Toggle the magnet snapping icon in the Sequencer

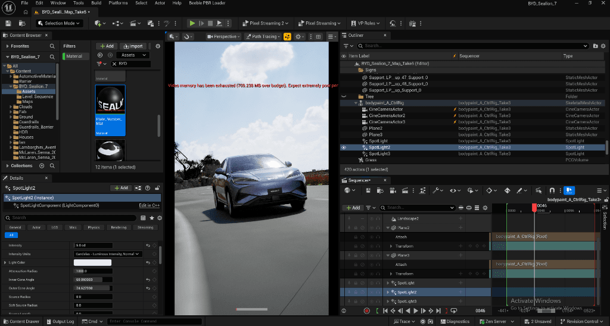pyautogui.click(x=552, y=190)
